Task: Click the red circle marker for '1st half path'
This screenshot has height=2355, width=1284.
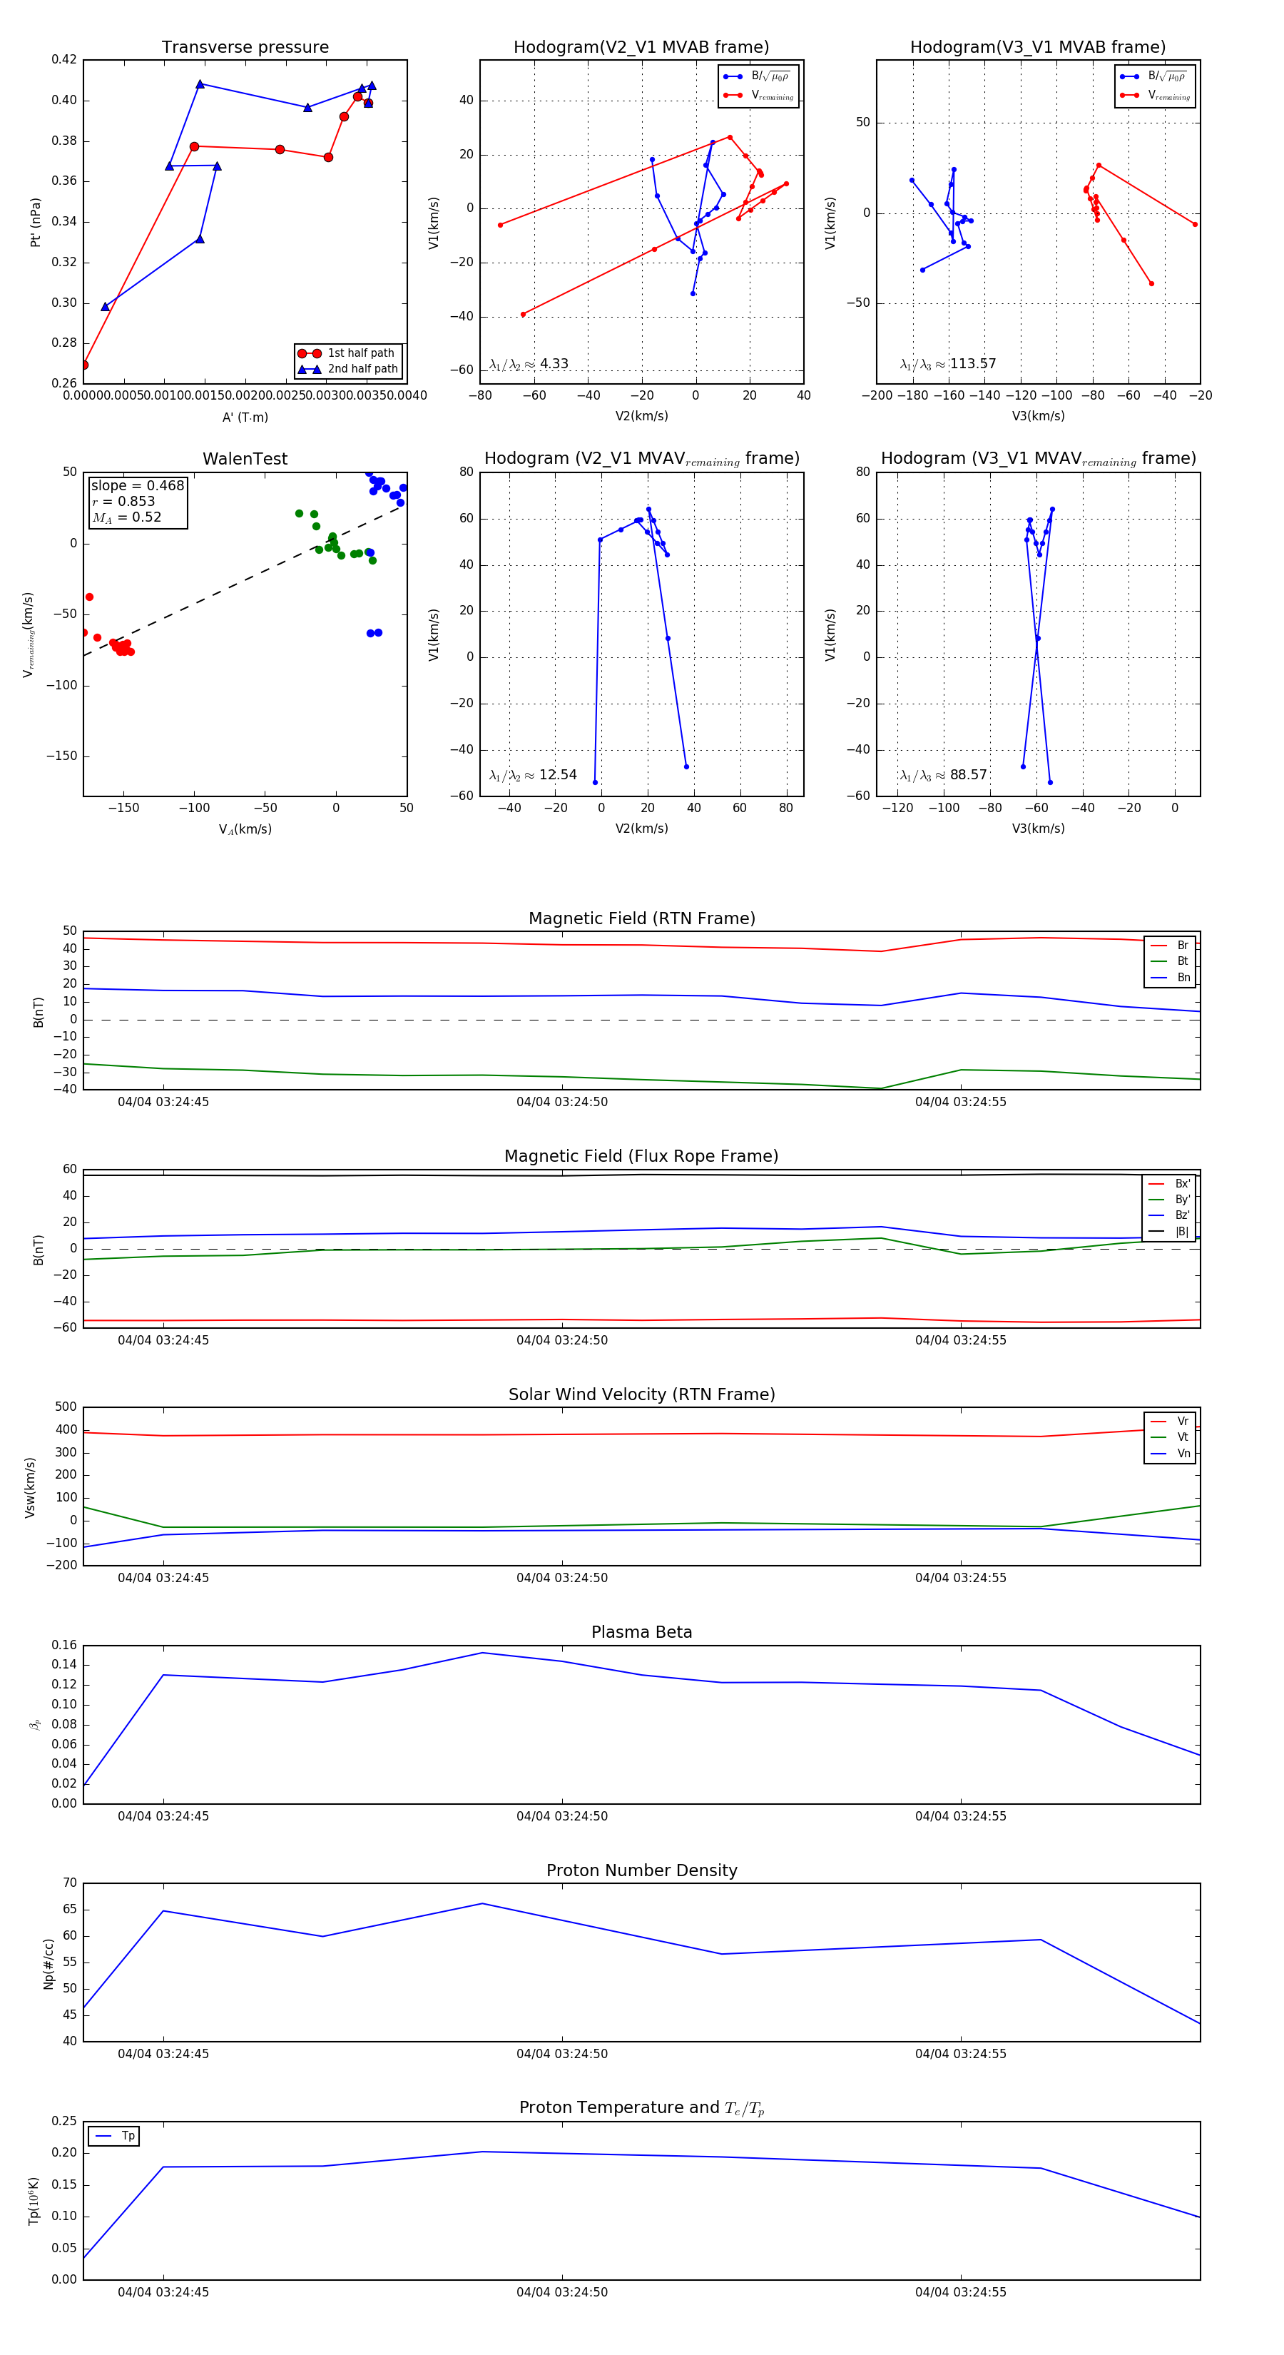Action: [309, 353]
